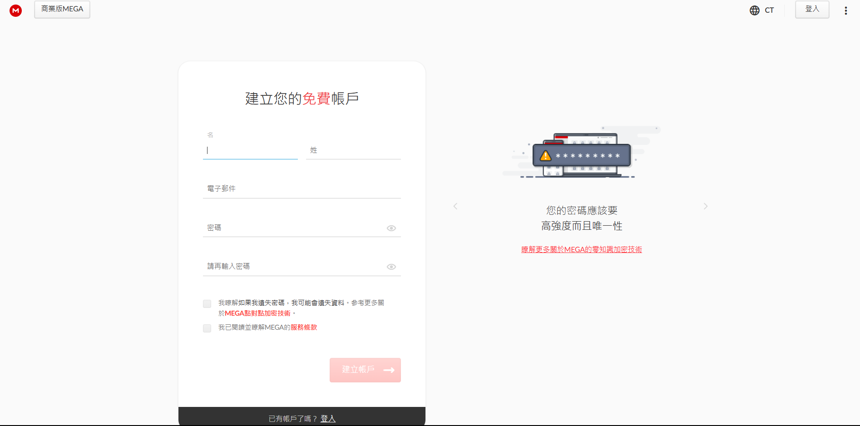The width and height of the screenshot is (860, 426).
Task: Open the 零知識加密技術 learn more link
Action: 581,249
